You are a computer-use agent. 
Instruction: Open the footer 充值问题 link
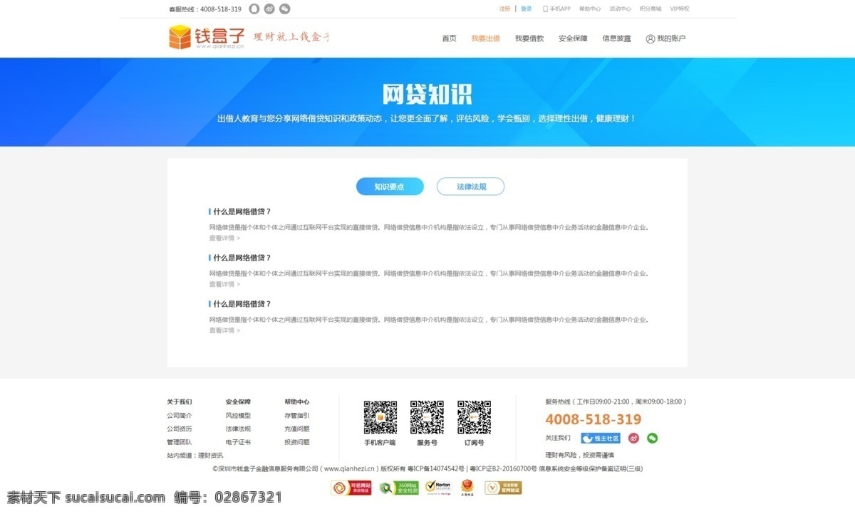297,429
